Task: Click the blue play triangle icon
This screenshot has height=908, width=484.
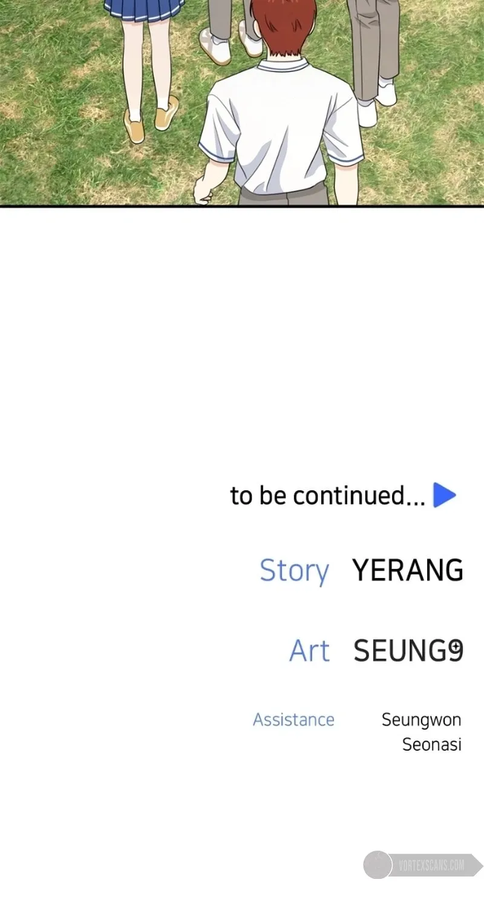Action: pos(445,495)
